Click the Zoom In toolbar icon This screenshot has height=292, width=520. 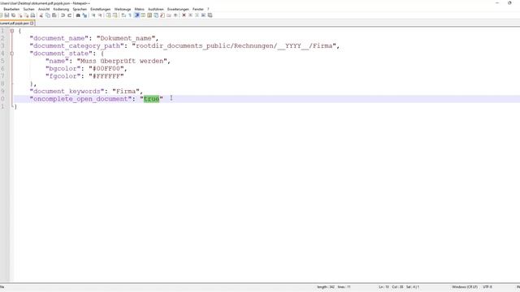[x=93, y=15]
